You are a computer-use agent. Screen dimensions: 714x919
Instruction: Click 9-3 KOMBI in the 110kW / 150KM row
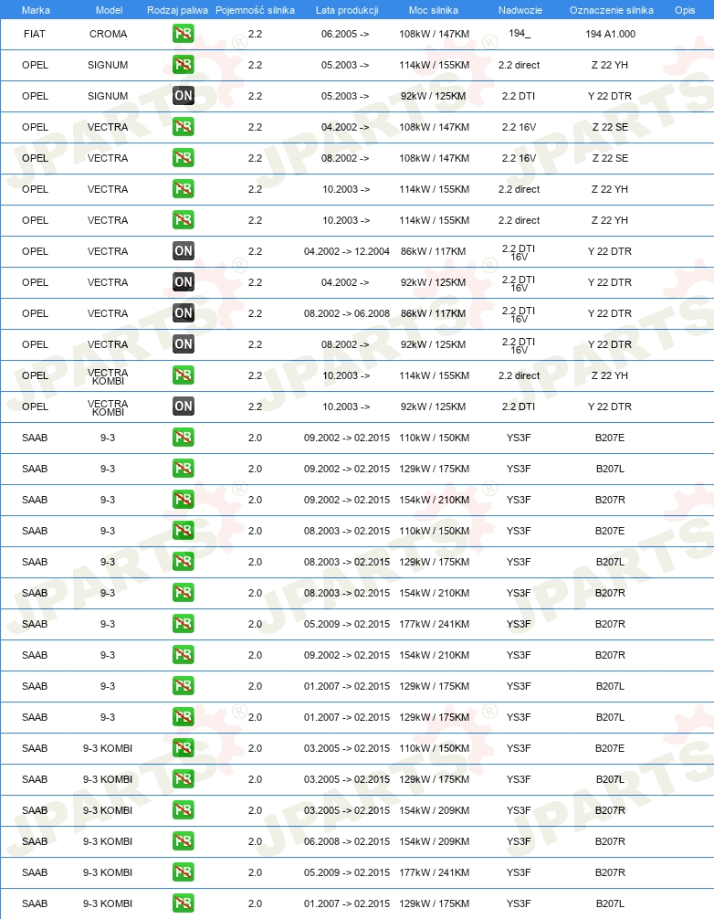[108, 748]
